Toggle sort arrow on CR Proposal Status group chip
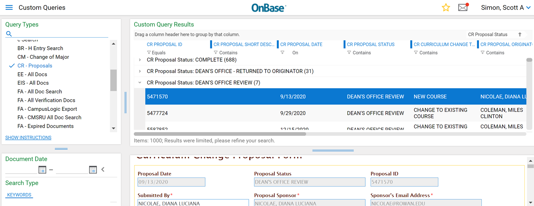 (520, 34)
